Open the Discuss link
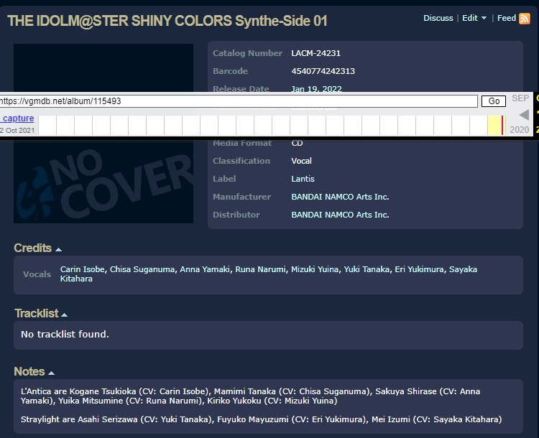The image size is (539, 438). 438,18
